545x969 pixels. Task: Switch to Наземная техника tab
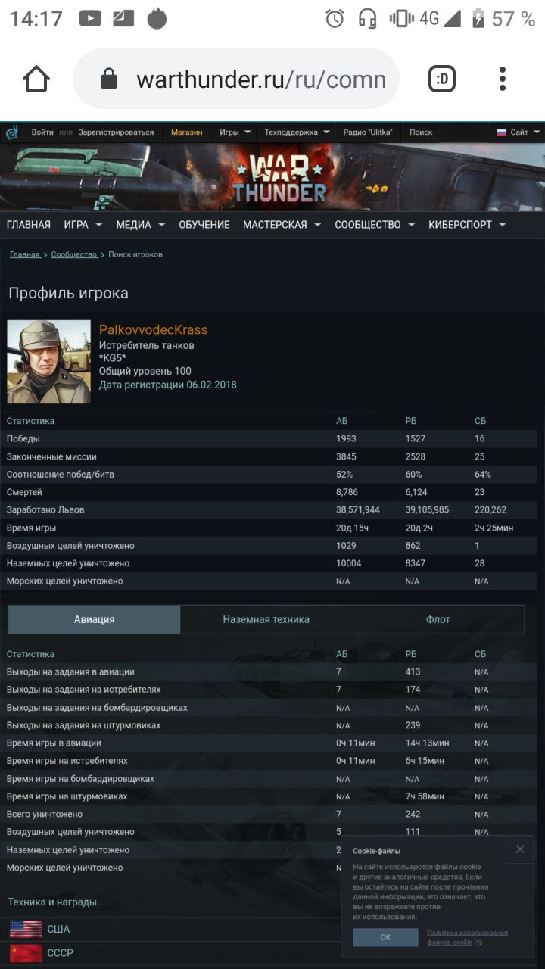266,619
